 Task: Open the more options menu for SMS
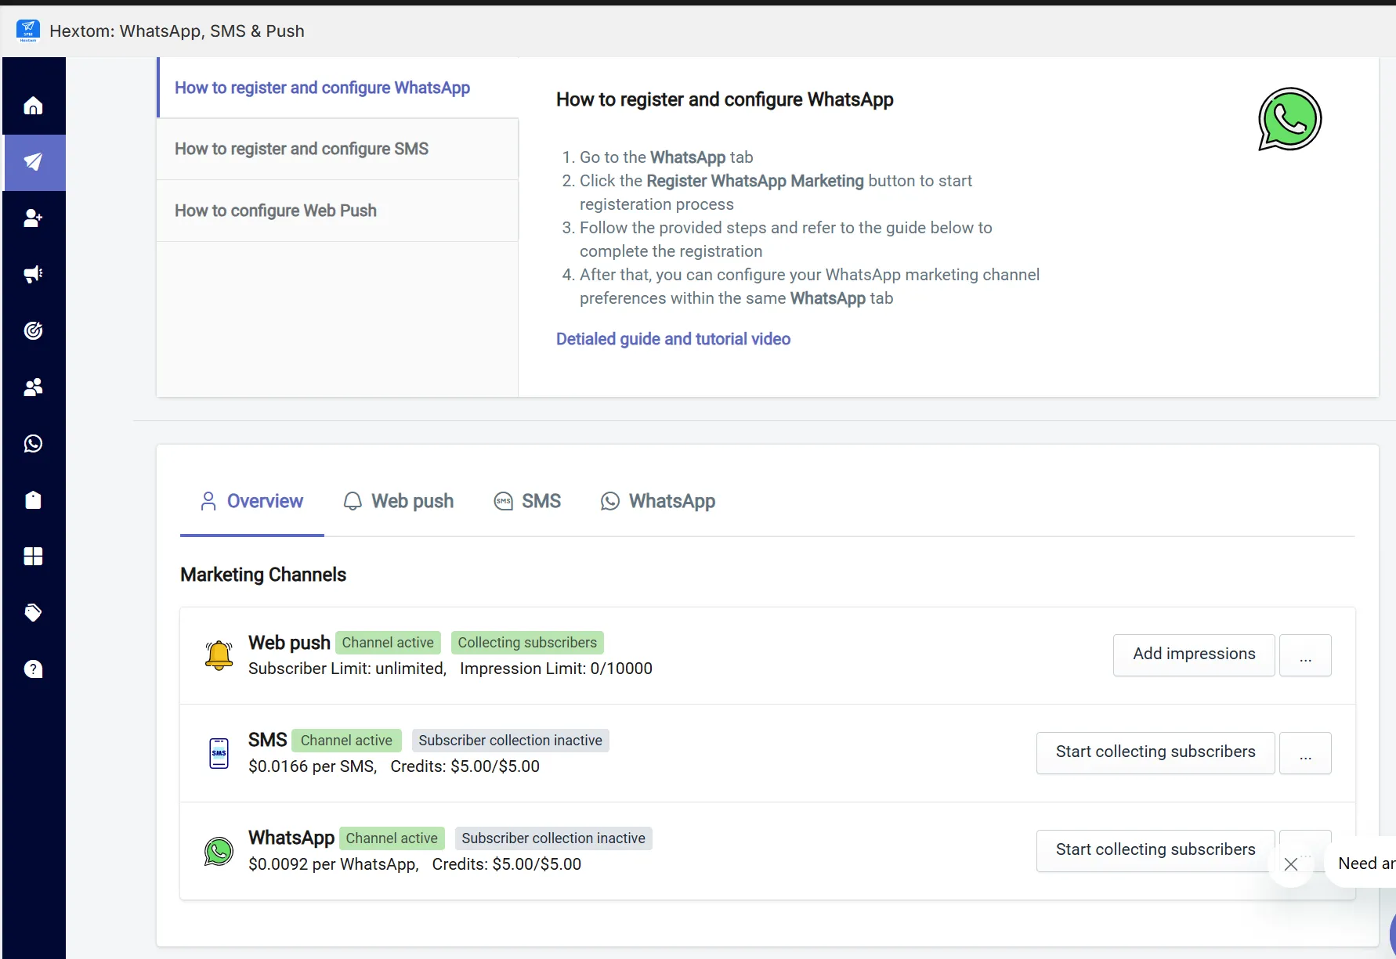1305,753
